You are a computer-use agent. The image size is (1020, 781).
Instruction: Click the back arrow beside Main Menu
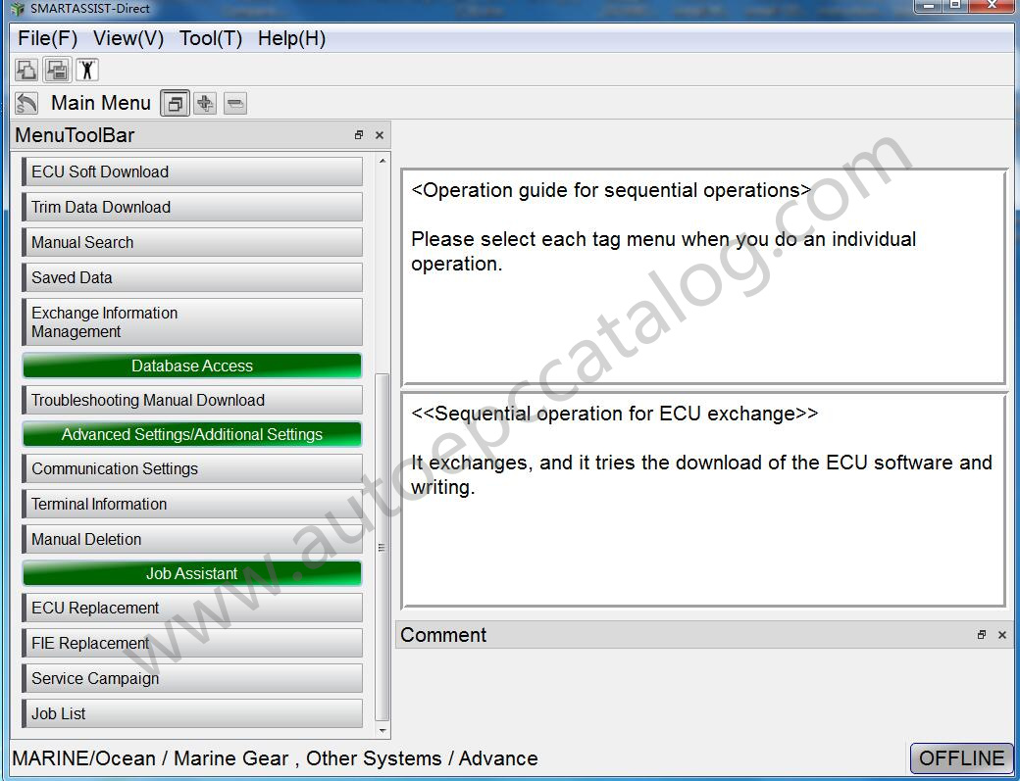pos(26,103)
